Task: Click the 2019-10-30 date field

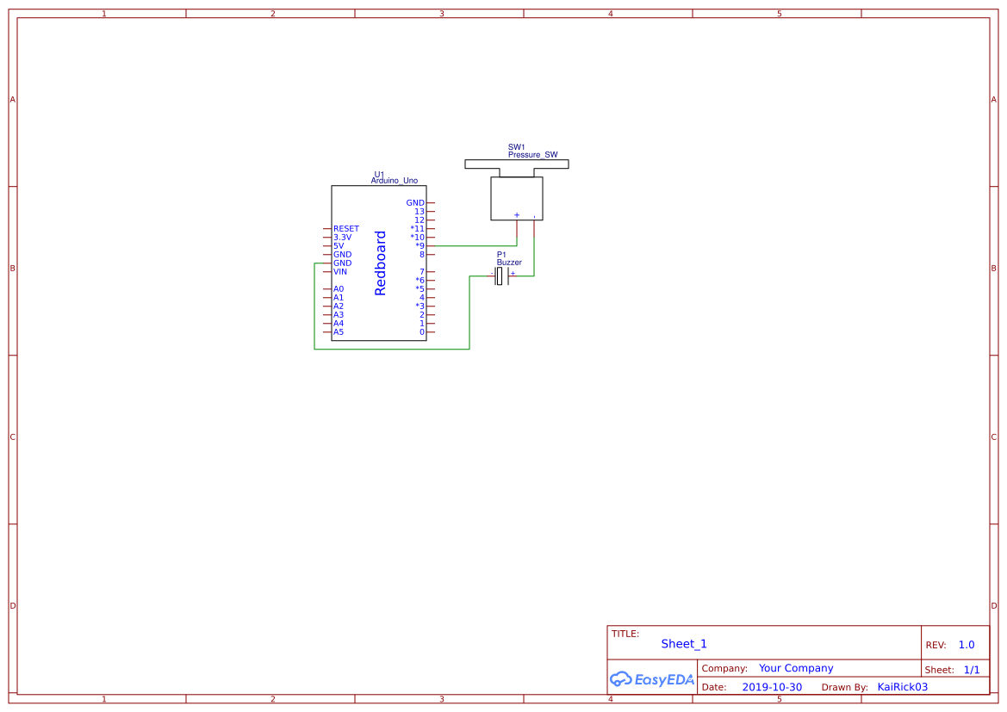Action: [773, 686]
